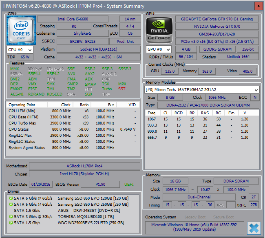265x238 pixels.
Task: Select the ASUS DRW-24B3ST drive row
Action: coord(73,210)
